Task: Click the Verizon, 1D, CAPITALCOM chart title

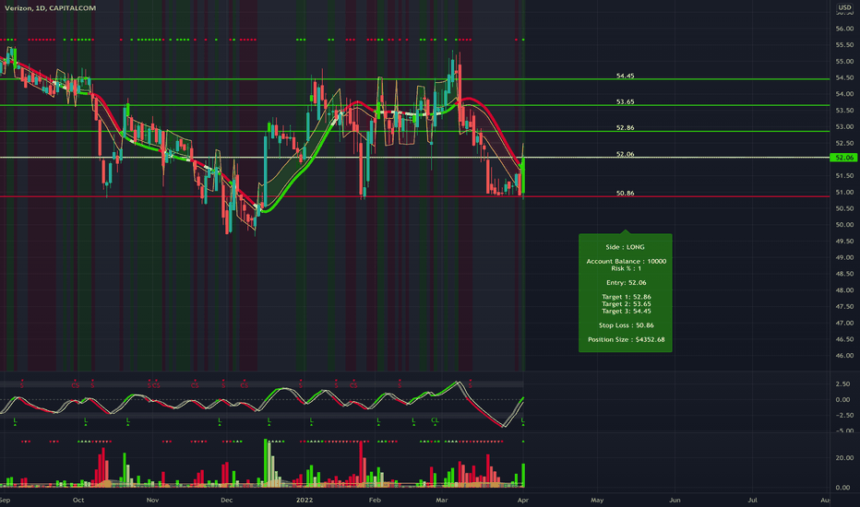Action: (x=51, y=7)
